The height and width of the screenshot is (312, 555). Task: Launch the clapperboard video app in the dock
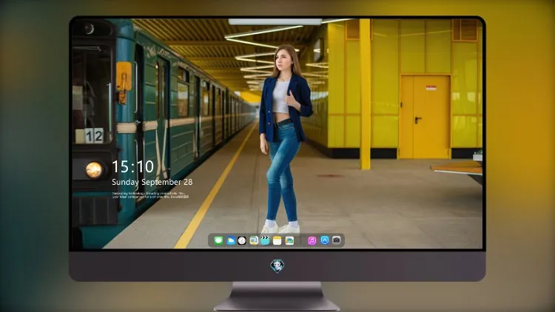pyautogui.click(x=265, y=240)
